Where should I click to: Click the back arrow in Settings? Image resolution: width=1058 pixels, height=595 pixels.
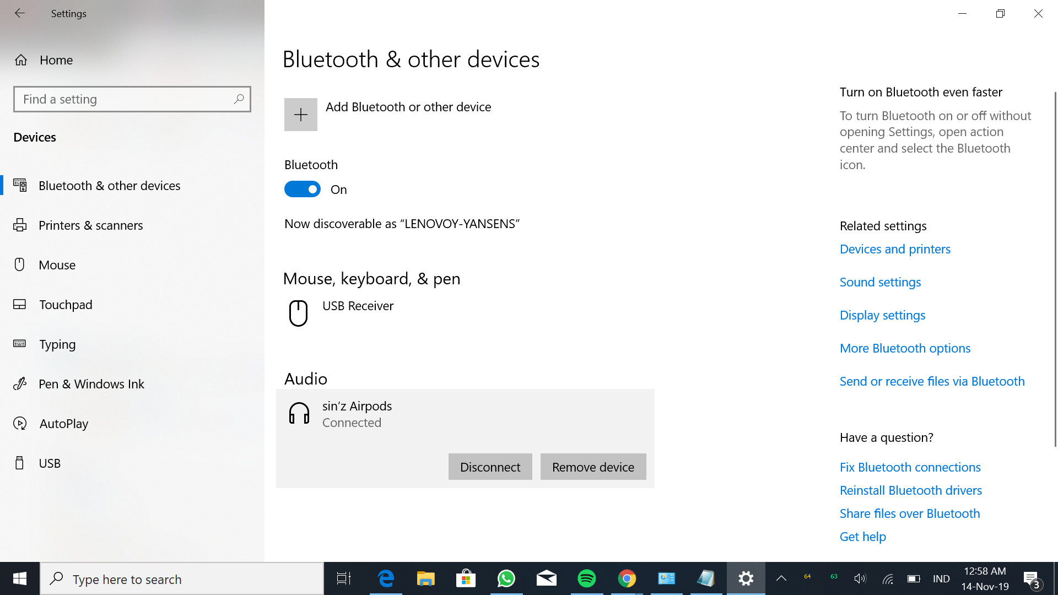(x=20, y=13)
